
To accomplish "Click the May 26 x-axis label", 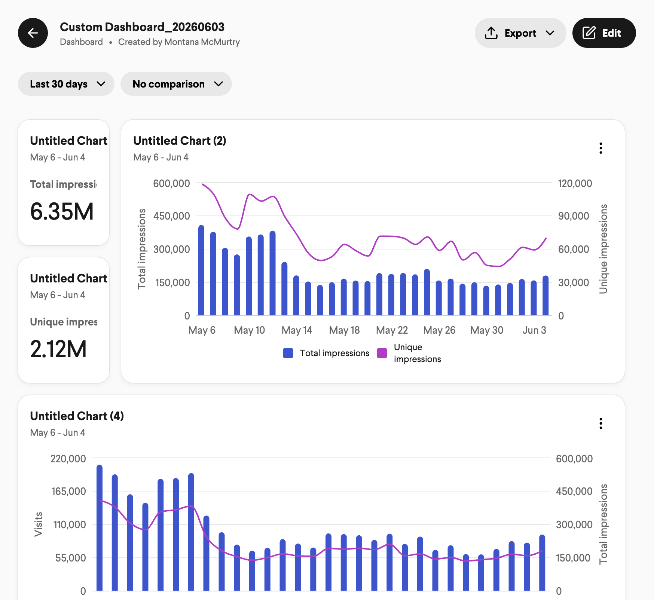I will tap(439, 330).
